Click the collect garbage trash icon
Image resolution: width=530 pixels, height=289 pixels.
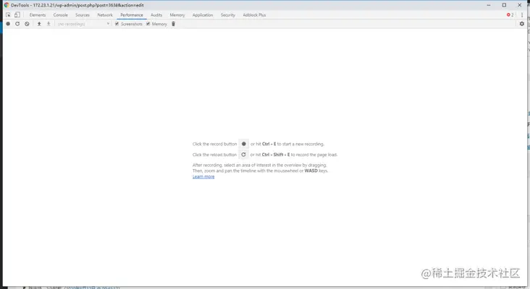pyautogui.click(x=173, y=24)
